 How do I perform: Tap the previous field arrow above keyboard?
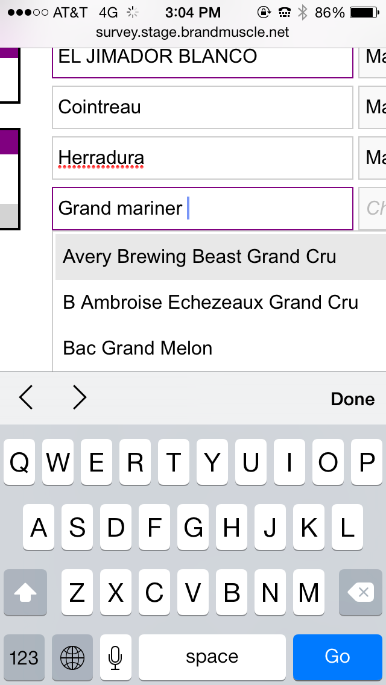coord(26,398)
